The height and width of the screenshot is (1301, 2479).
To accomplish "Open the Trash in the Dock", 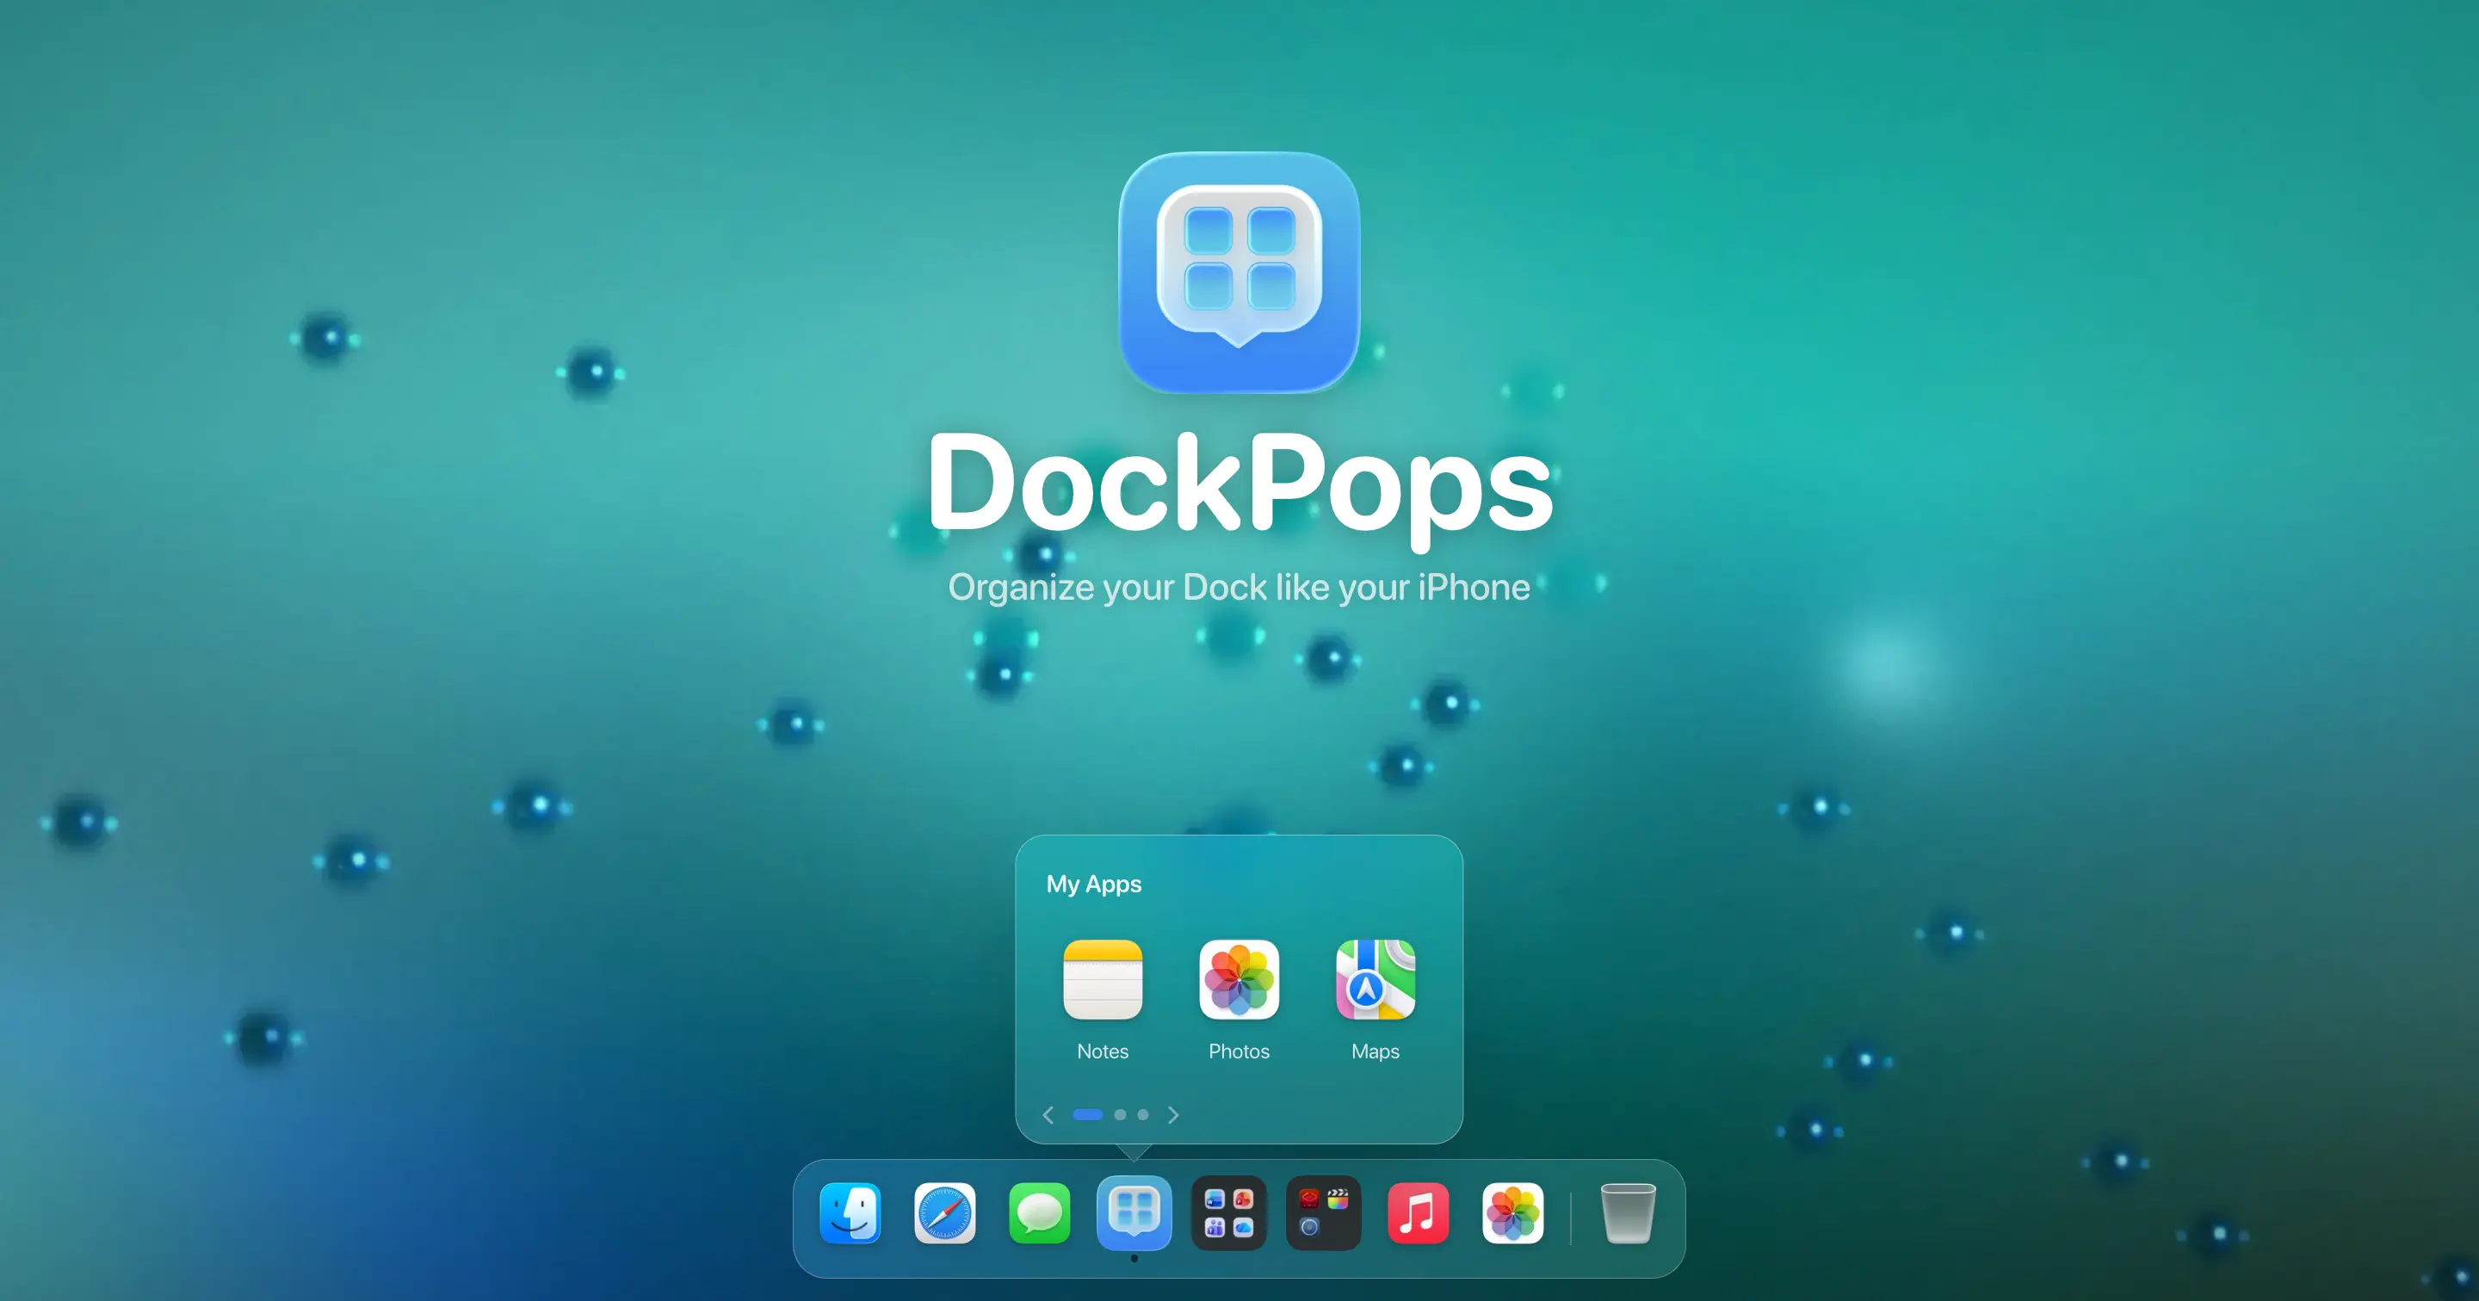I will pos(1628,1212).
